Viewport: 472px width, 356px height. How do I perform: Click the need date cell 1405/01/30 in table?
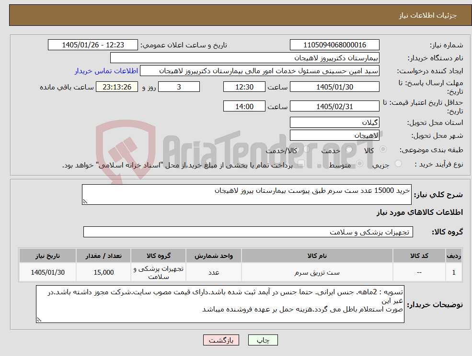(47, 272)
